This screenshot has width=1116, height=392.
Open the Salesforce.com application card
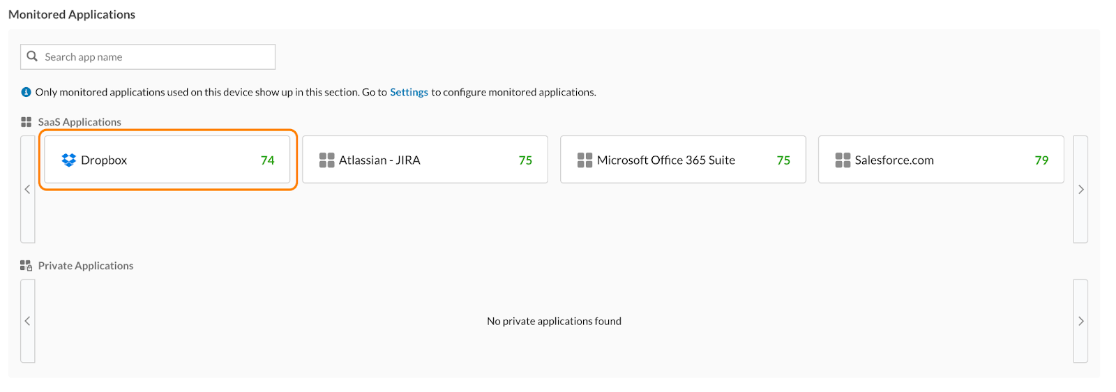[941, 160]
